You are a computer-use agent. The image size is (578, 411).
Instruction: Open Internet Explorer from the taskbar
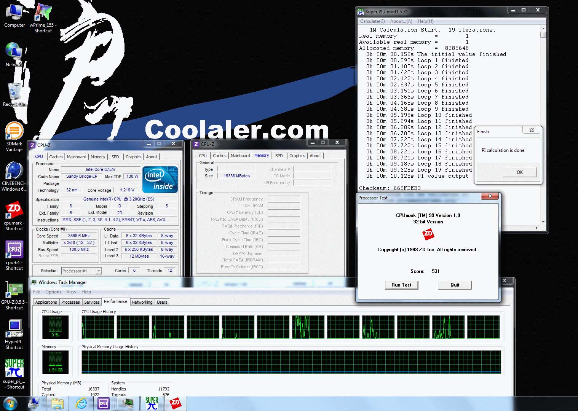point(81,403)
